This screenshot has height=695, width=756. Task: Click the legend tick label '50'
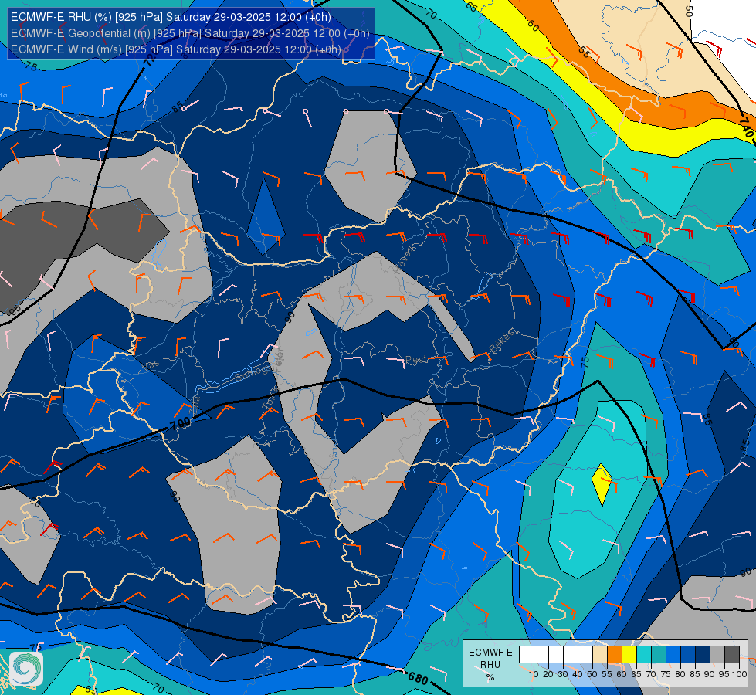(592, 674)
